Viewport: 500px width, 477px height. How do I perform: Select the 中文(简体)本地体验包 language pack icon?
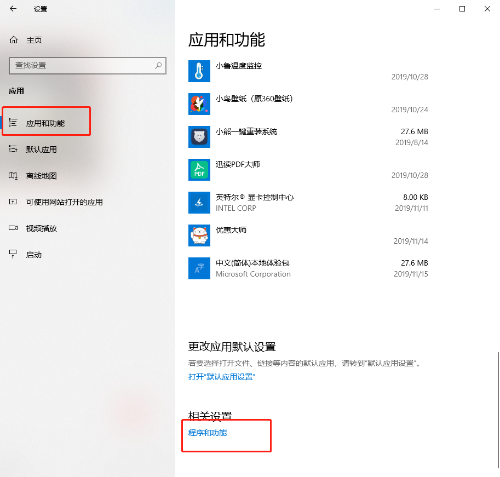click(199, 268)
